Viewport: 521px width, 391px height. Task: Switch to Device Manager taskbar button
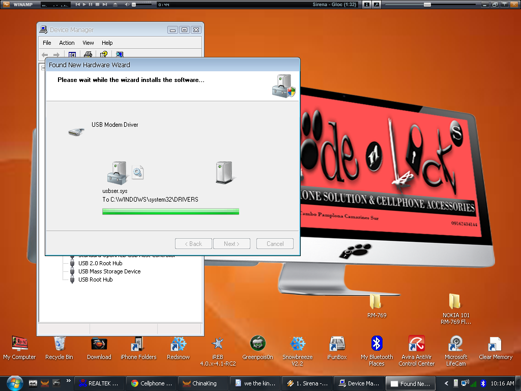pos(359,383)
